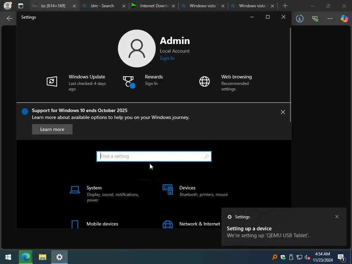The width and height of the screenshot is (352, 264).
Task: Click the Learn more button
Action: point(52,129)
